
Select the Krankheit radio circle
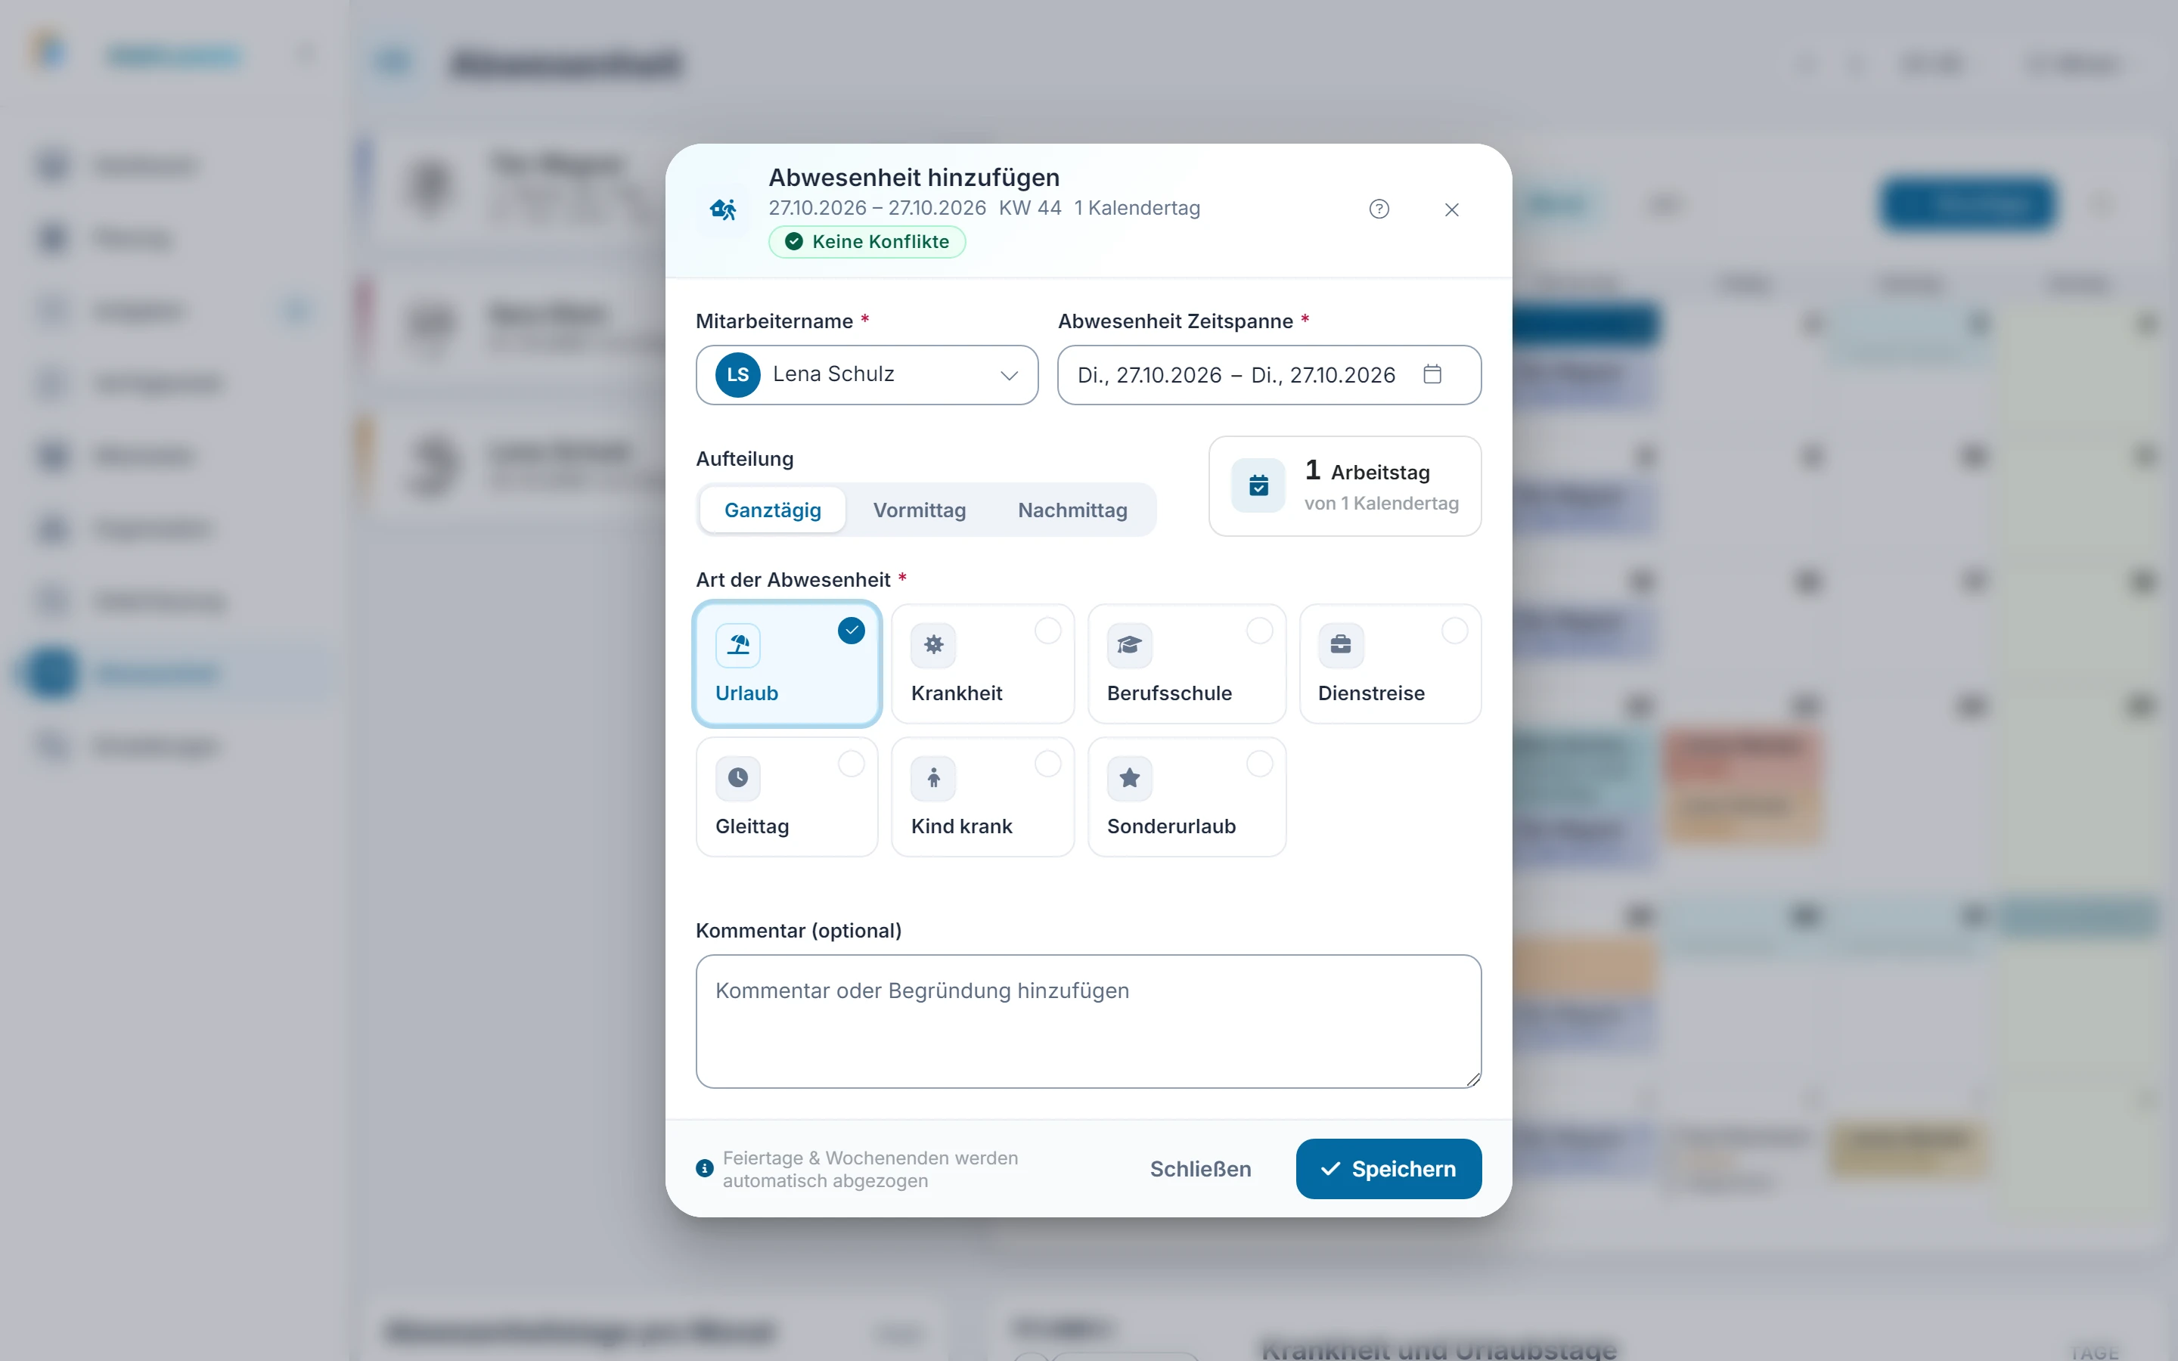pos(1047,631)
